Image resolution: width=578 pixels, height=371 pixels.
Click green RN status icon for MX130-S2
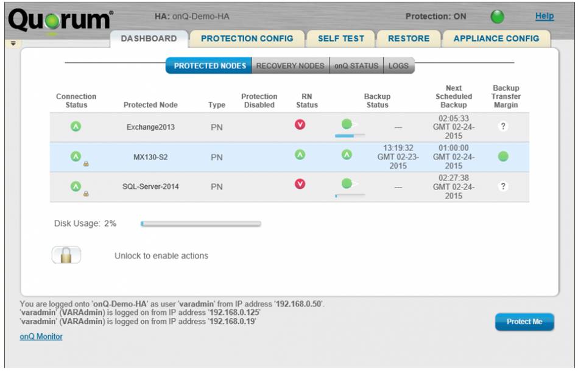point(300,155)
